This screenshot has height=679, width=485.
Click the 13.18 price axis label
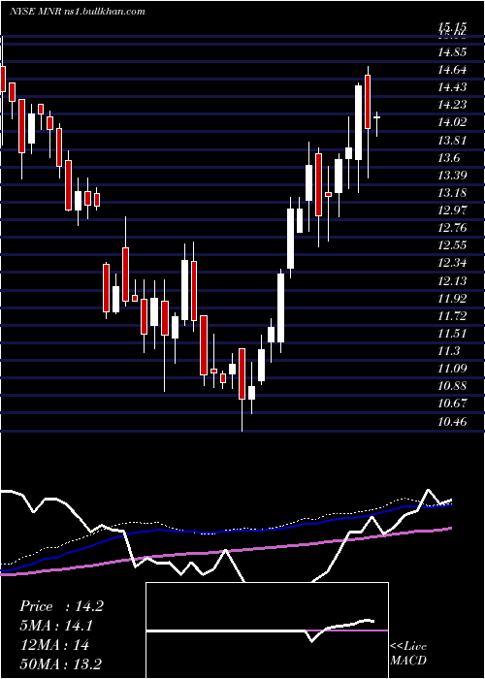point(452,193)
